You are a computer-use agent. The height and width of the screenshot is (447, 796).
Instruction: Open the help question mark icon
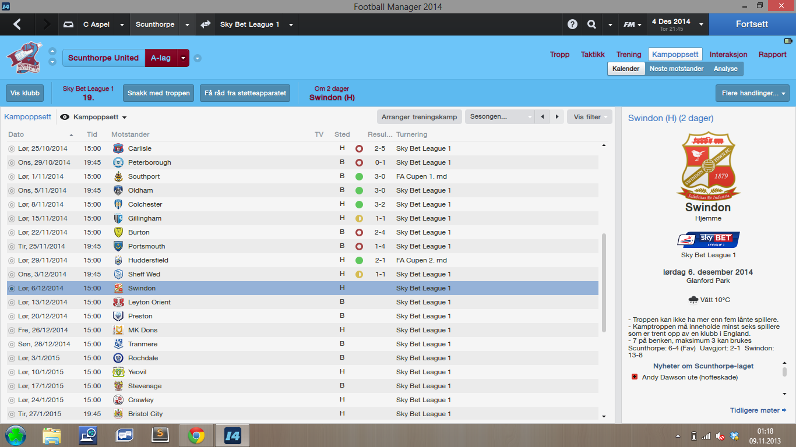[x=572, y=24]
